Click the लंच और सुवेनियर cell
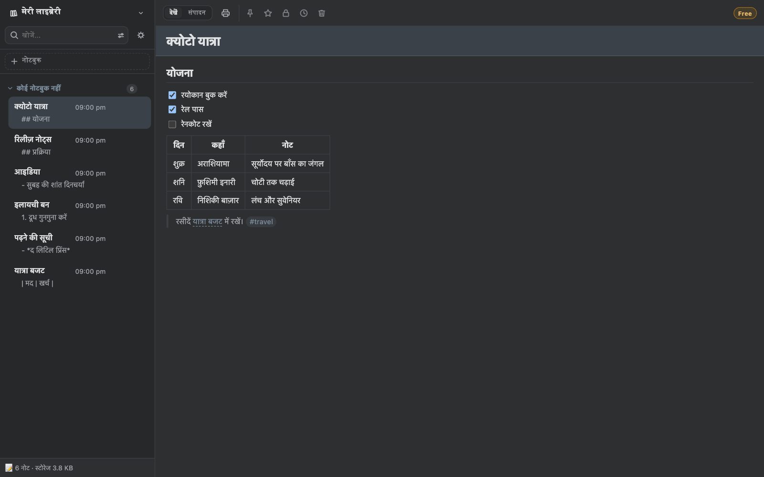The width and height of the screenshot is (764, 477). pyautogui.click(x=287, y=200)
